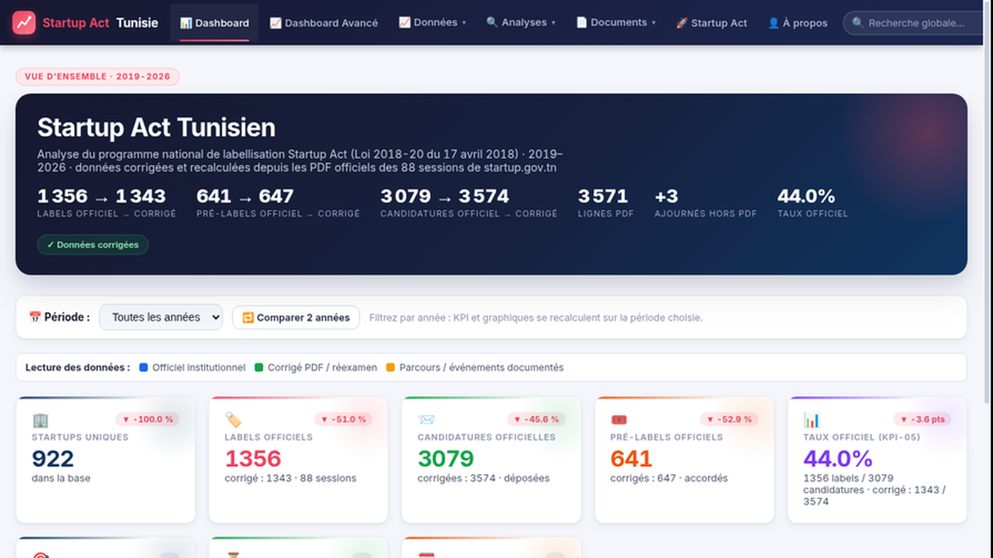Click the Startup Act Tunisie logo icon

(24, 23)
